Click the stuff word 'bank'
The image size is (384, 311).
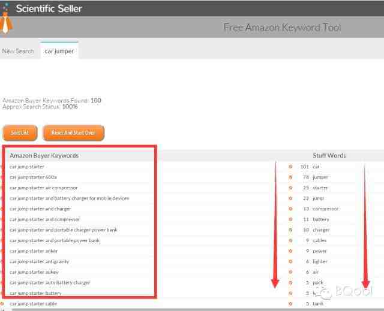318,304
